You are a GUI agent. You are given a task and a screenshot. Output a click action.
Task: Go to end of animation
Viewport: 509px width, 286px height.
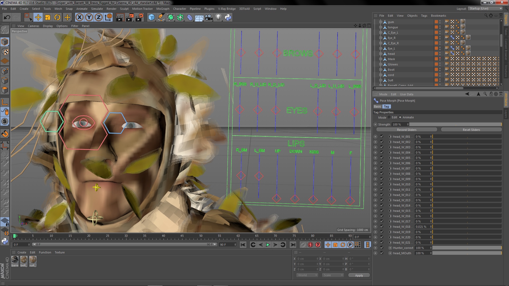[x=293, y=245]
